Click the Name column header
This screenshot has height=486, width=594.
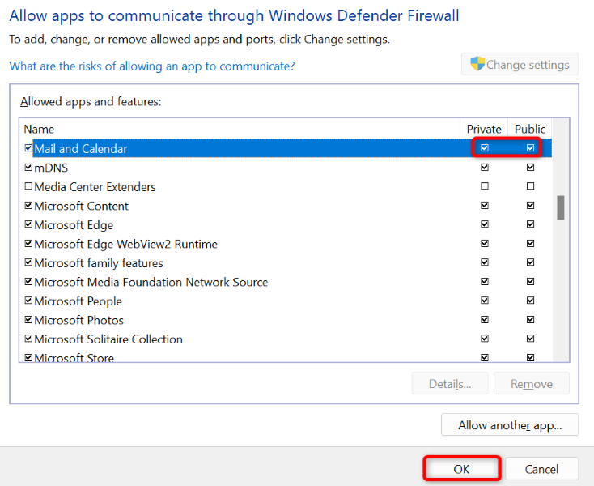coord(240,129)
